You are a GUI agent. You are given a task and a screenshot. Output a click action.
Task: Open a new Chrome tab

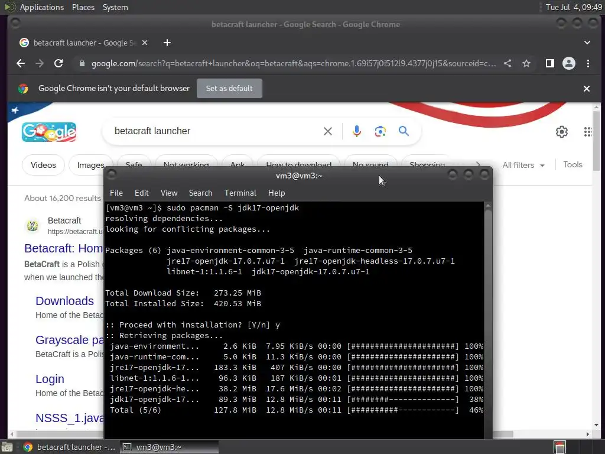point(167,43)
